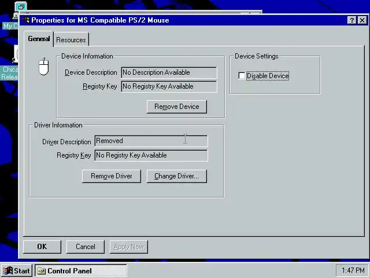
Task: Click the device Registry Key field
Action: [169, 86]
